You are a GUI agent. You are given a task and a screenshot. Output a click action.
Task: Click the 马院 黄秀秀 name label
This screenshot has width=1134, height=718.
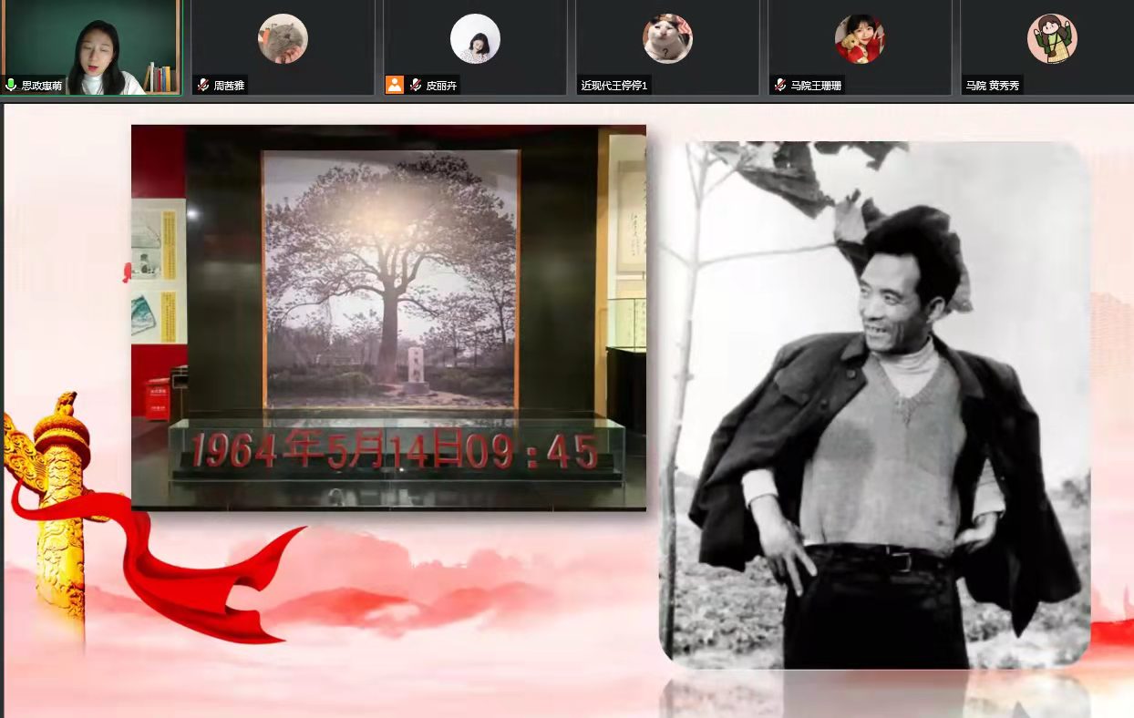(x=993, y=86)
